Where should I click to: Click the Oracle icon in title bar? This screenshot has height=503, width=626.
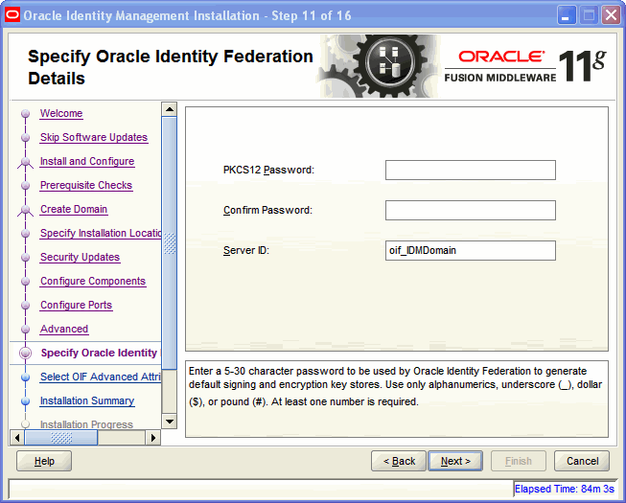12,15
